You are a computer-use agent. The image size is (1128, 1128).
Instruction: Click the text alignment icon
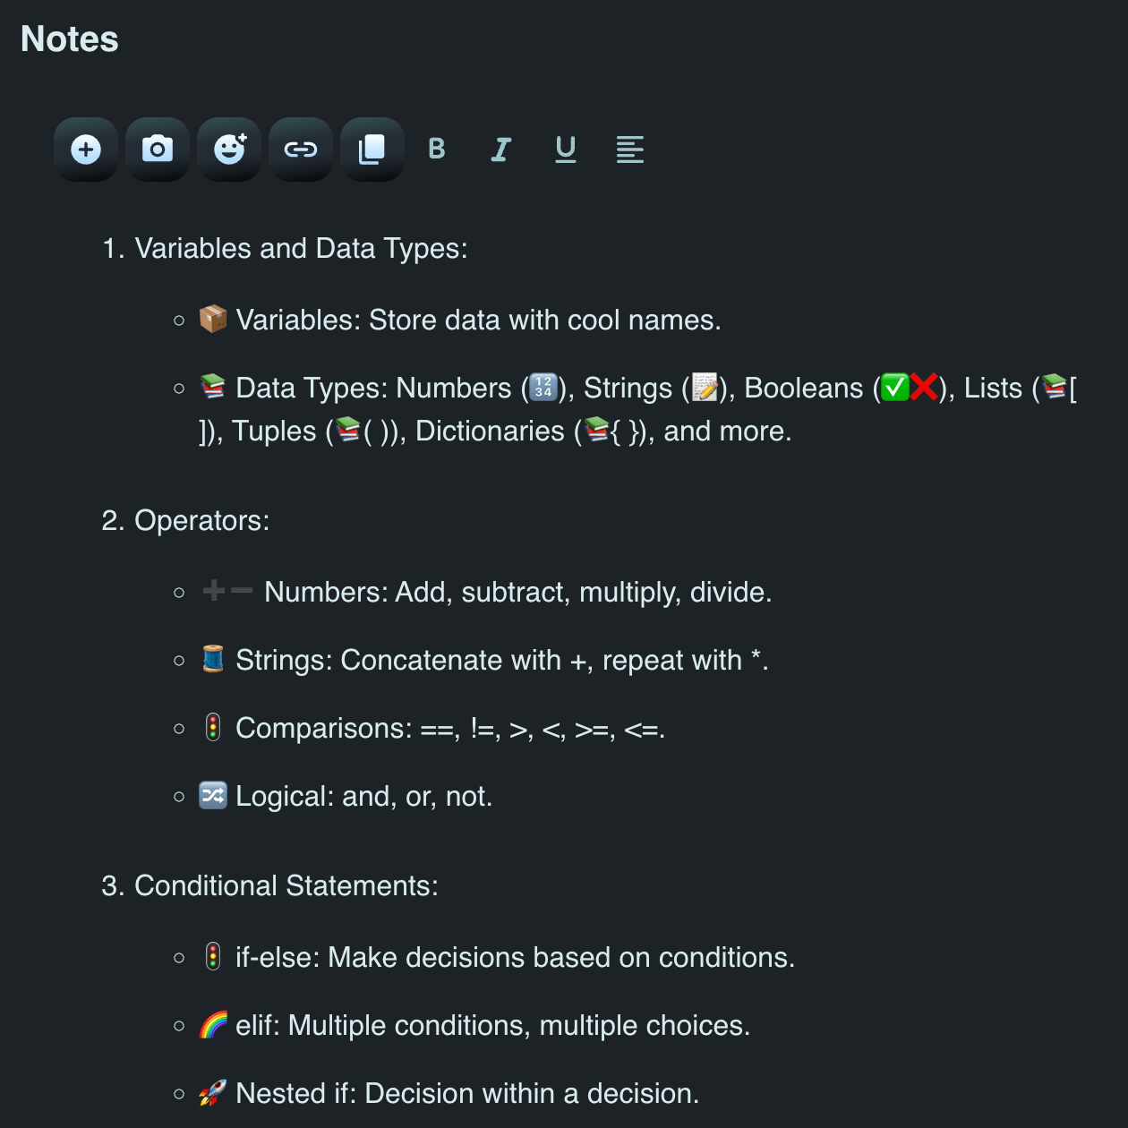click(x=630, y=150)
